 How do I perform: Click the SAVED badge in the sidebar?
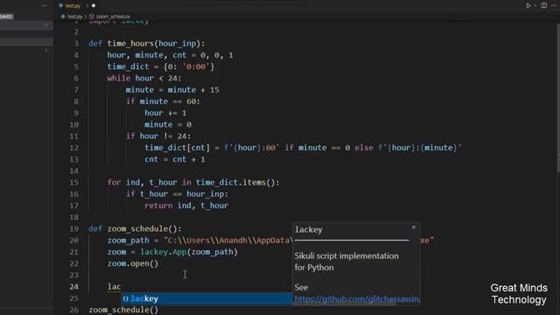pos(6,17)
